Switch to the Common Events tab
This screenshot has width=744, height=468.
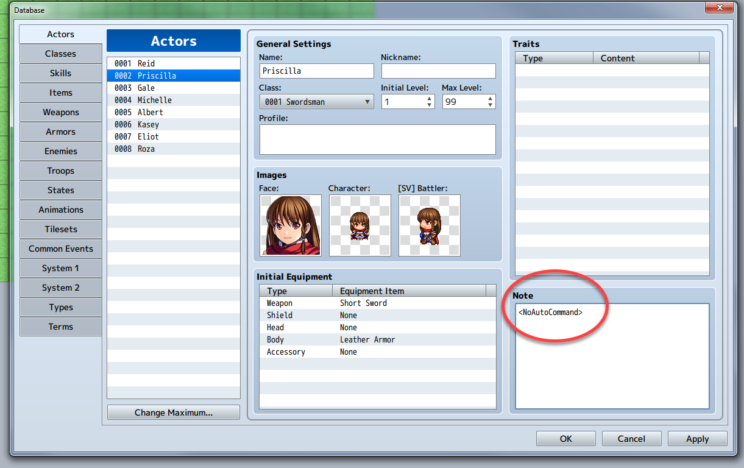coord(60,248)
